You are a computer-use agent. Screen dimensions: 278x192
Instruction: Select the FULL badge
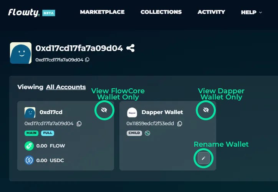click(48, 133)
